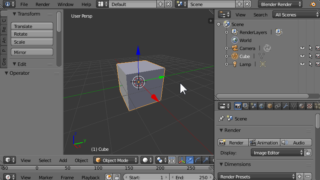
Task: Click the Constraints chain-link icon
Action: coord(278,106)
